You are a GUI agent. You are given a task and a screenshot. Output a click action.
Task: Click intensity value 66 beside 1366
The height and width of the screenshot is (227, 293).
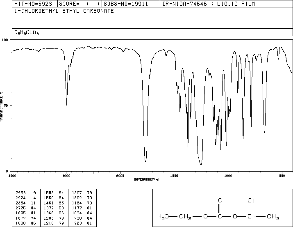[61, 213]
